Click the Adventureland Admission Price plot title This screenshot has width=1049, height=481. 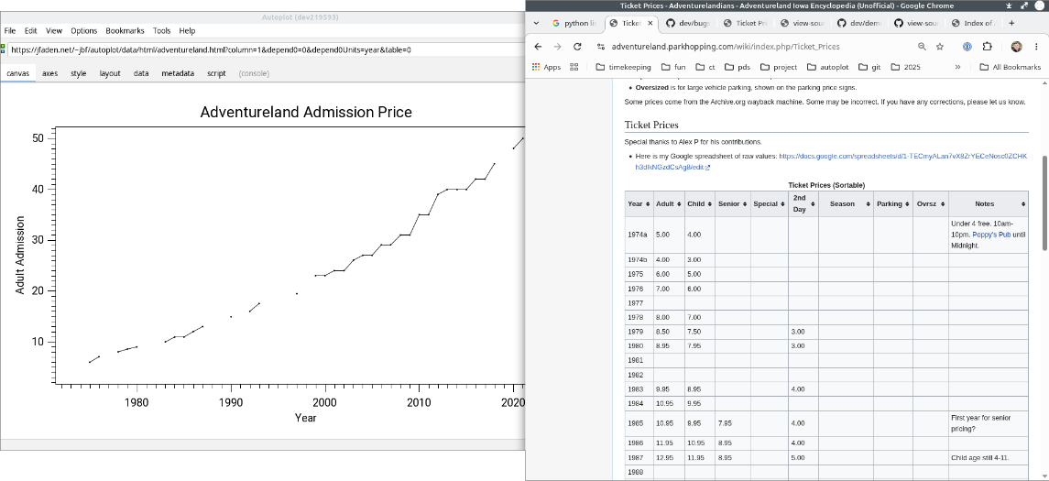pos(306,112)
